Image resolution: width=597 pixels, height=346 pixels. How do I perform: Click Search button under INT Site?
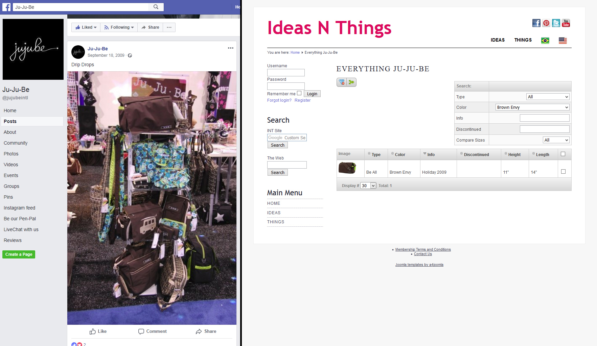coord(278,145)
